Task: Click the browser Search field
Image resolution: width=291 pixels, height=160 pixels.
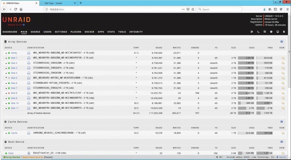Action: pyautogui.click(x=219, y=9)
